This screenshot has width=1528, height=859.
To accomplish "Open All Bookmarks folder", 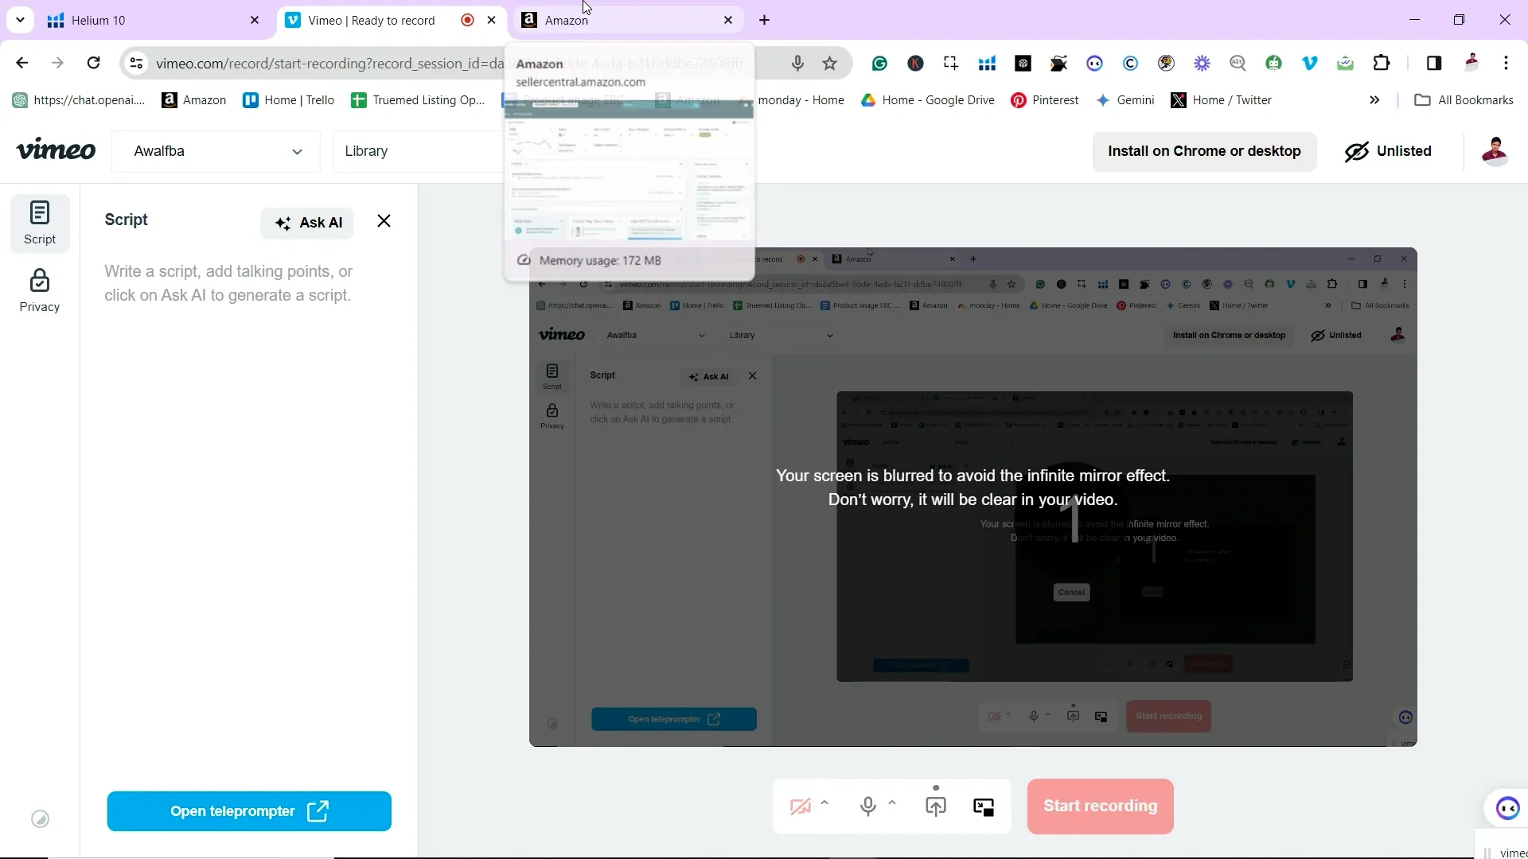I will (1464, 100).
